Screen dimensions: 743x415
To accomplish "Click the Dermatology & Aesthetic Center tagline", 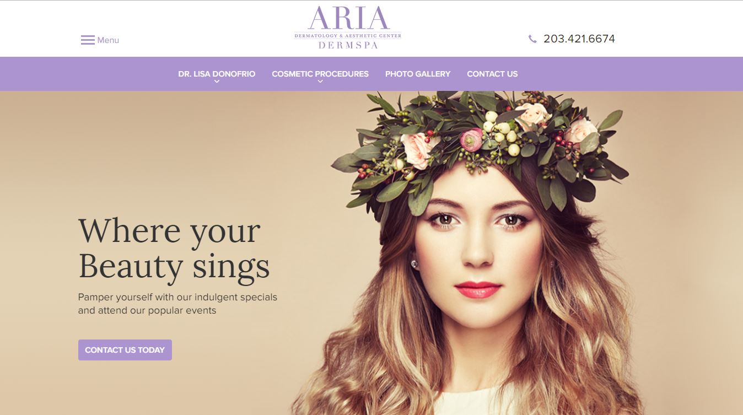I will pos(348,36).
